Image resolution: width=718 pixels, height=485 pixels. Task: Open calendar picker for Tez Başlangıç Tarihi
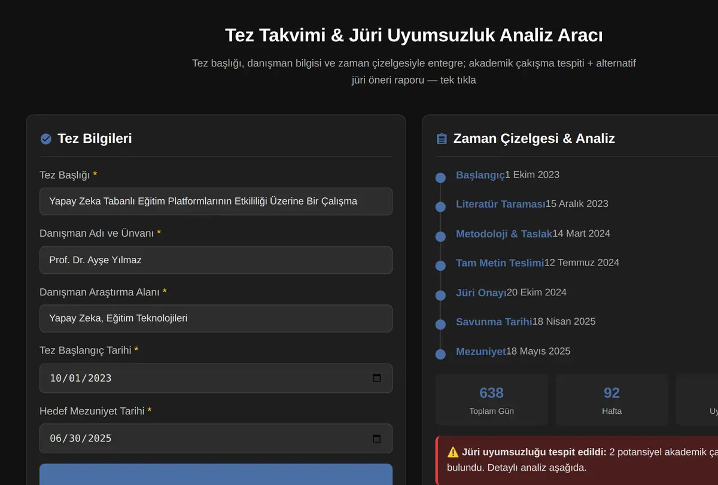pos(376,378)
